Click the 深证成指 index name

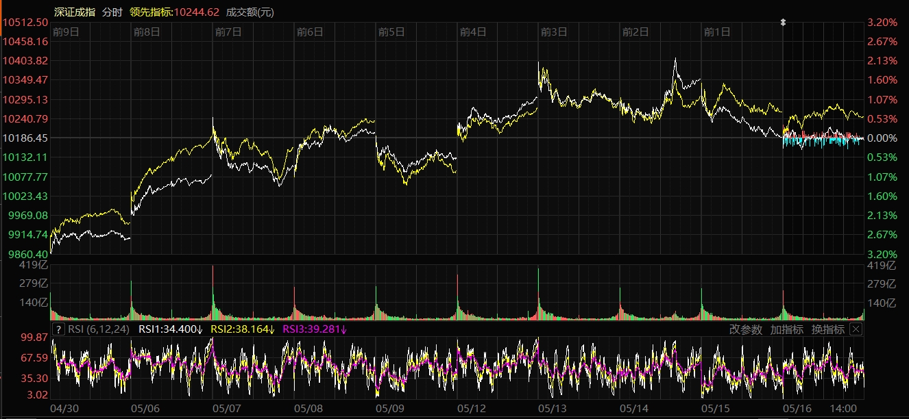coord(75,12)
